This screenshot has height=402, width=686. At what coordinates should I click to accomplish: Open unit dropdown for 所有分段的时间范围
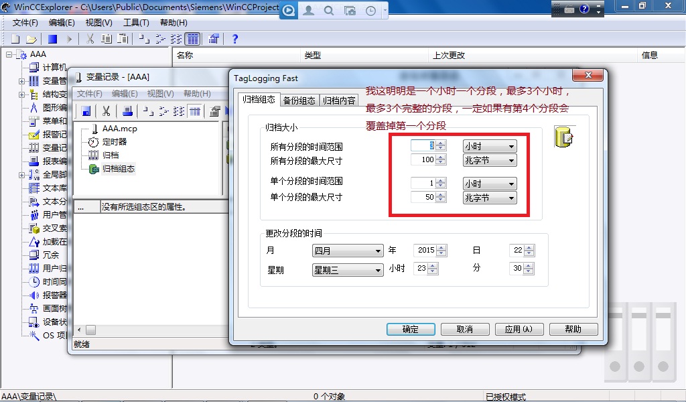(490, 146)
